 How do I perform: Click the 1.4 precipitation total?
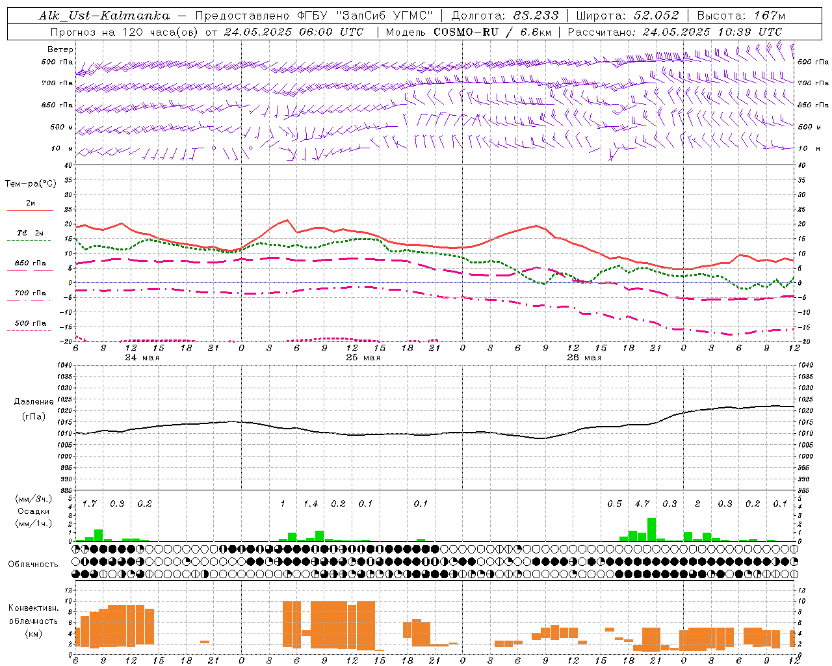311,504
